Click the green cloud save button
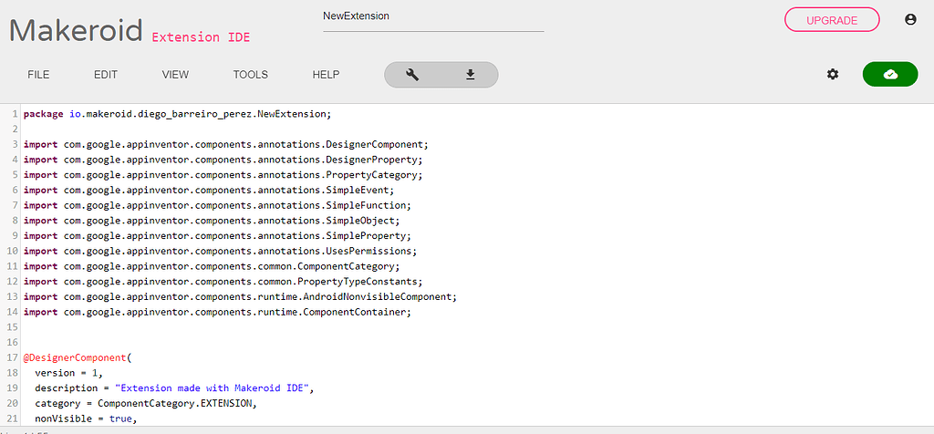The height and width of the screenshot is (434, 934). click(x=890, y=75)
